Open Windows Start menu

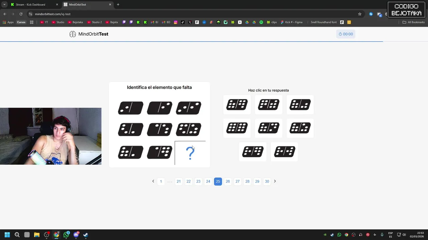pos(7,235)
